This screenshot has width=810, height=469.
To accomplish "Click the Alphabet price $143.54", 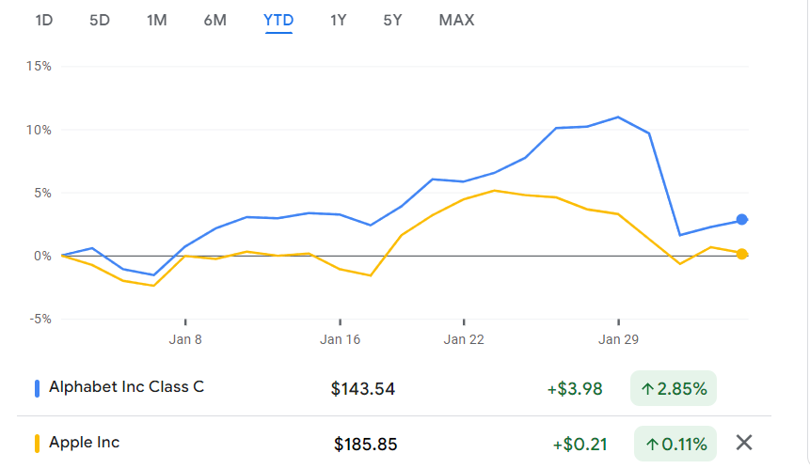I will (363, 388).
